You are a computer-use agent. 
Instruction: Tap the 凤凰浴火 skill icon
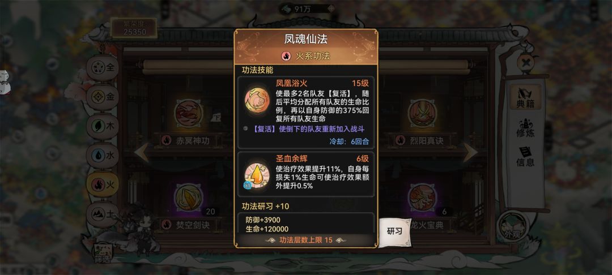click(x=257, y=100)
